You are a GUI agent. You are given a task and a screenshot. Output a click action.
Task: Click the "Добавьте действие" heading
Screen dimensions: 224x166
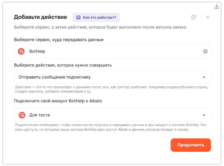coord(41,17)
